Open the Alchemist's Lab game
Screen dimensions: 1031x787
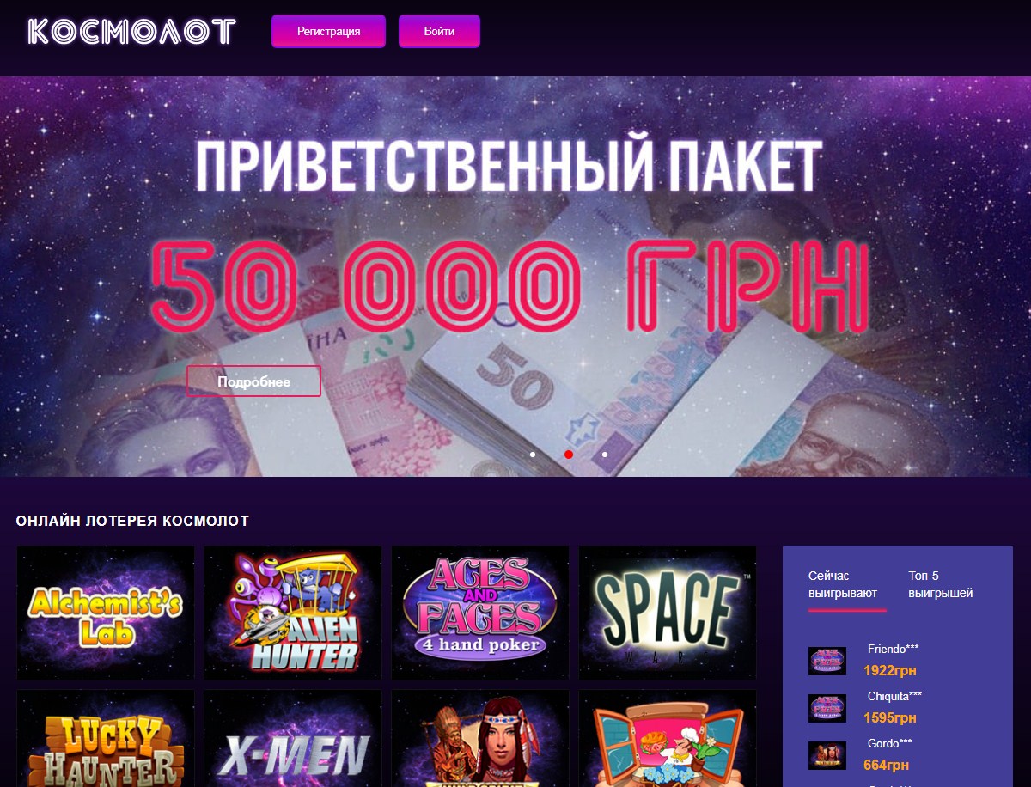click(106, 613)
